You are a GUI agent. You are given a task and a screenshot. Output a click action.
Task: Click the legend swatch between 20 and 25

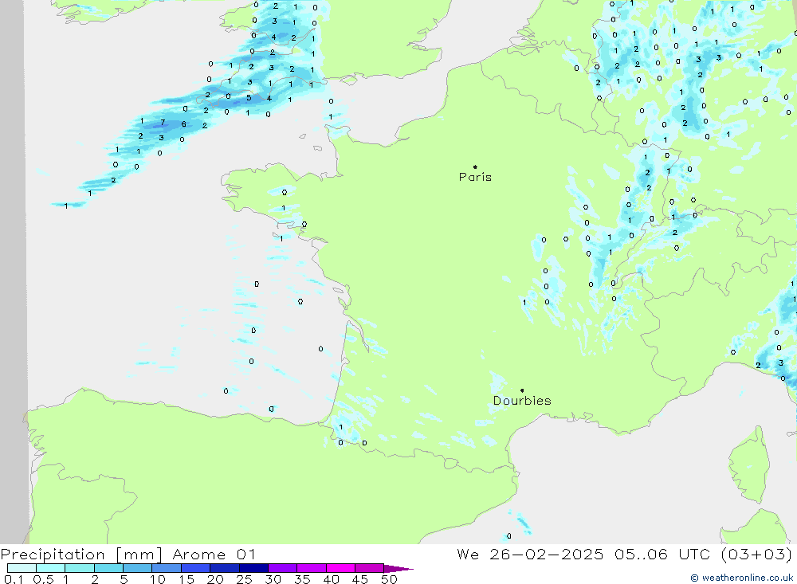click(224, 568)
